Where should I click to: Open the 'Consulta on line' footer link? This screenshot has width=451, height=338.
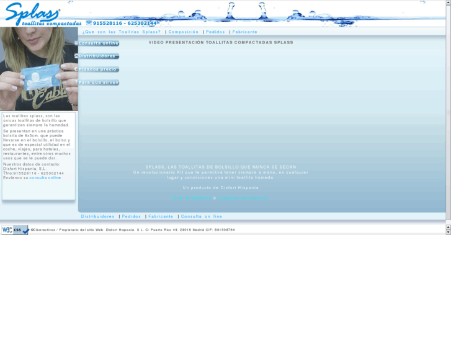(202, 216)
